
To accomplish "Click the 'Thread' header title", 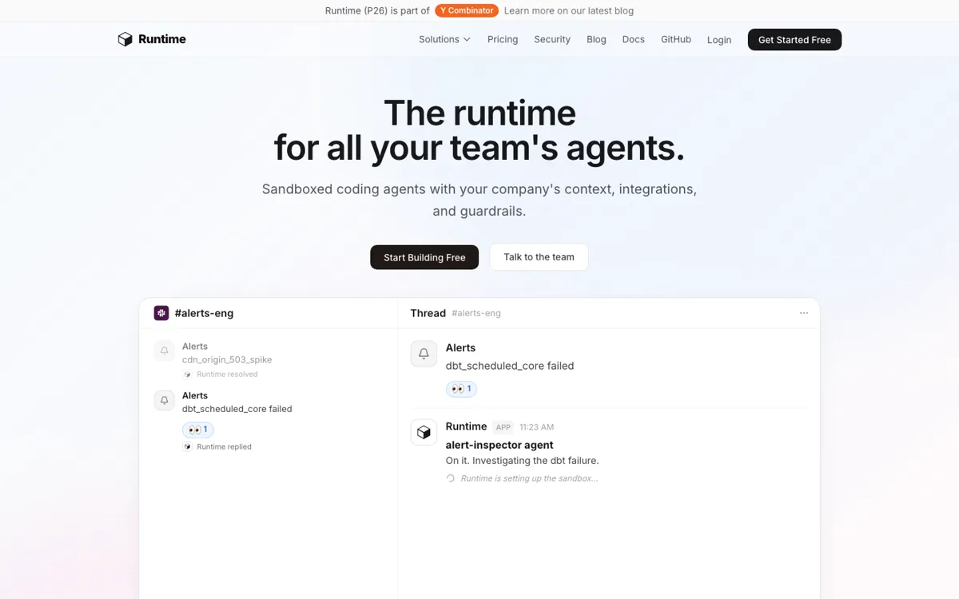I will (x=428, y=313).
